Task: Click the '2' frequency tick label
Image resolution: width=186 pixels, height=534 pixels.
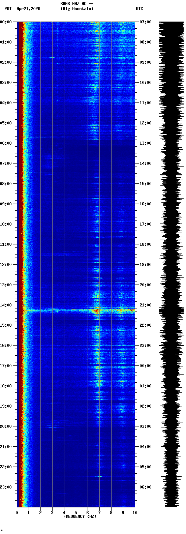Action: click(x=40, y=513)
